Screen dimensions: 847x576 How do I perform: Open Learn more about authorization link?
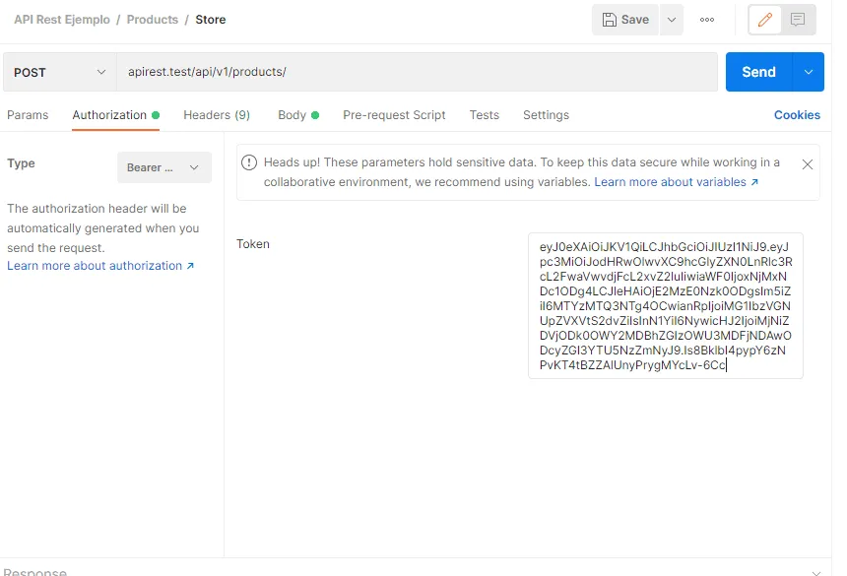(x=95, y=265)
